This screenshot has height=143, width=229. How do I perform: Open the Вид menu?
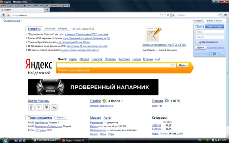20,5
